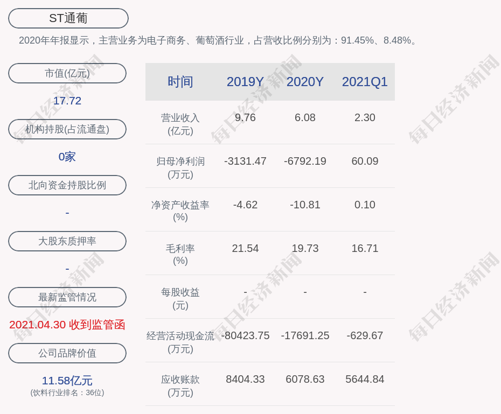Click the 机构持股(占流通盘) label pill
The width and height of the screenshot is (501, 414).
[67, 129]
